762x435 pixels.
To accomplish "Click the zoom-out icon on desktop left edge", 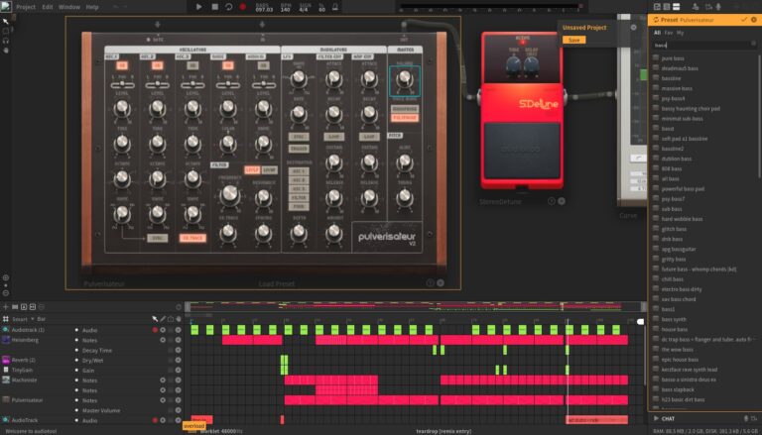I will pos(6,293).
